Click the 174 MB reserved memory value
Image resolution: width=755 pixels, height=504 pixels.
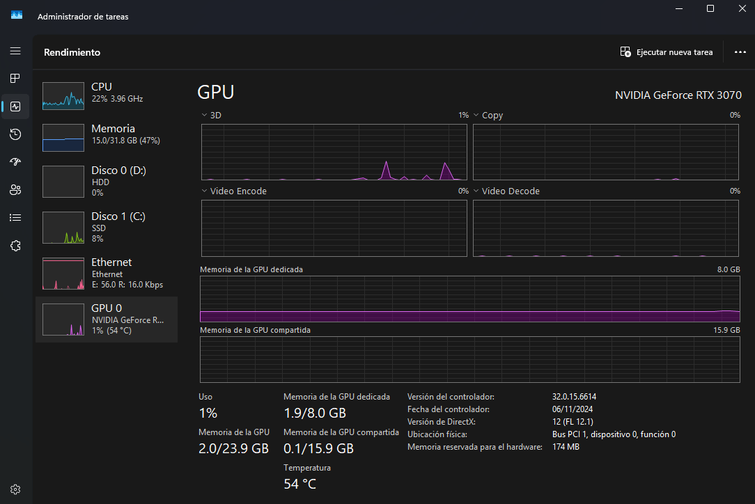[566, 447]
